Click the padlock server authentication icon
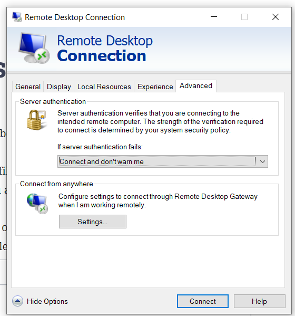Image resolution: width=295 pixels, height=316 pixels. pyautogui.click(x=37, y=120)
